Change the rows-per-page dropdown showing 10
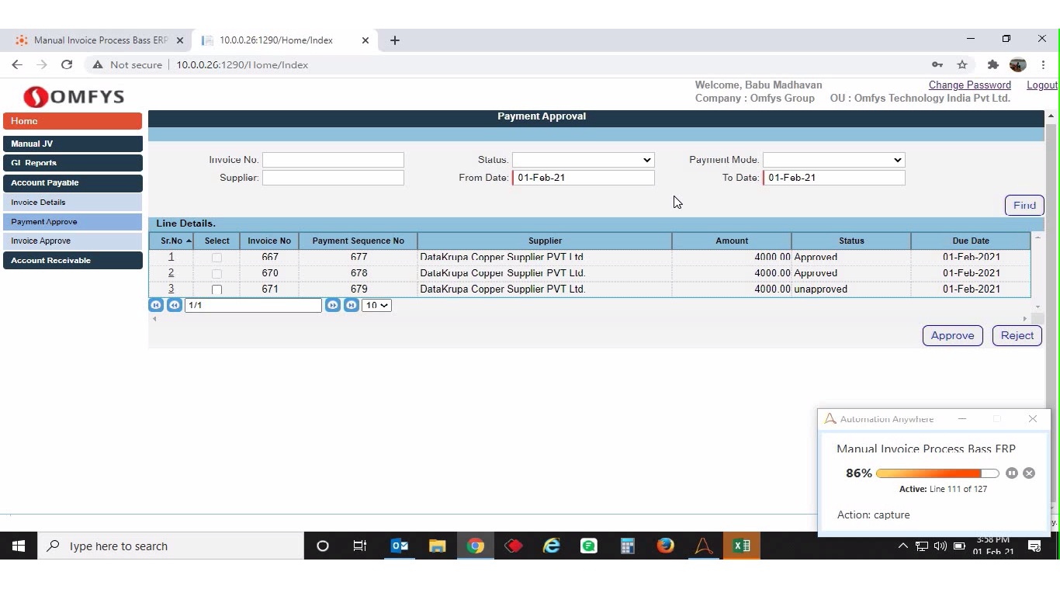Image resolution: width=1060 pixels, height=596 pixels. 376,306
